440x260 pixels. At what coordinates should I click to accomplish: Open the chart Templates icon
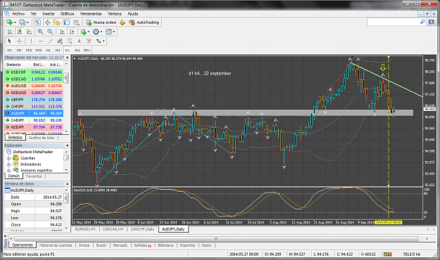click(x=108, y=32)
